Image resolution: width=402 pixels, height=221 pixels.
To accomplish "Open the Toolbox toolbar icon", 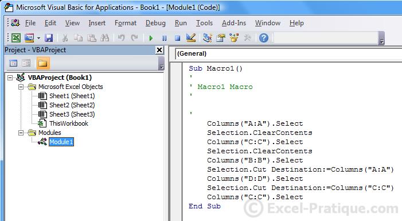I will pyautogui.click(x=247, y=38).
